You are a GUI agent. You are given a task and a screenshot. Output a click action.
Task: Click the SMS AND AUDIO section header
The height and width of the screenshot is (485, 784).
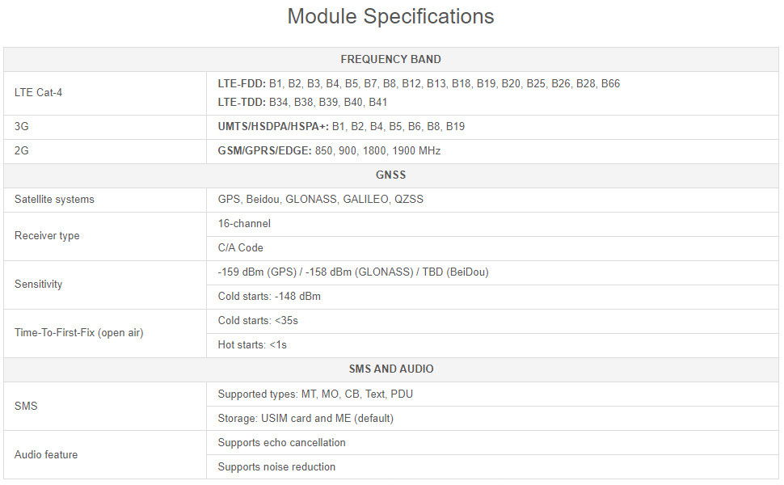(x=390, y=369)
